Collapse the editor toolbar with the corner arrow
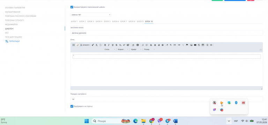 [x=261, y=50]
